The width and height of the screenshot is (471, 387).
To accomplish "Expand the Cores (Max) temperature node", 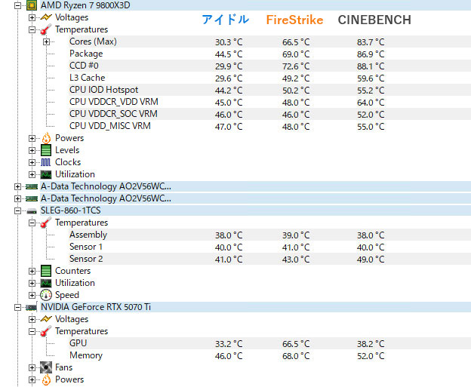I will [47, 41].
